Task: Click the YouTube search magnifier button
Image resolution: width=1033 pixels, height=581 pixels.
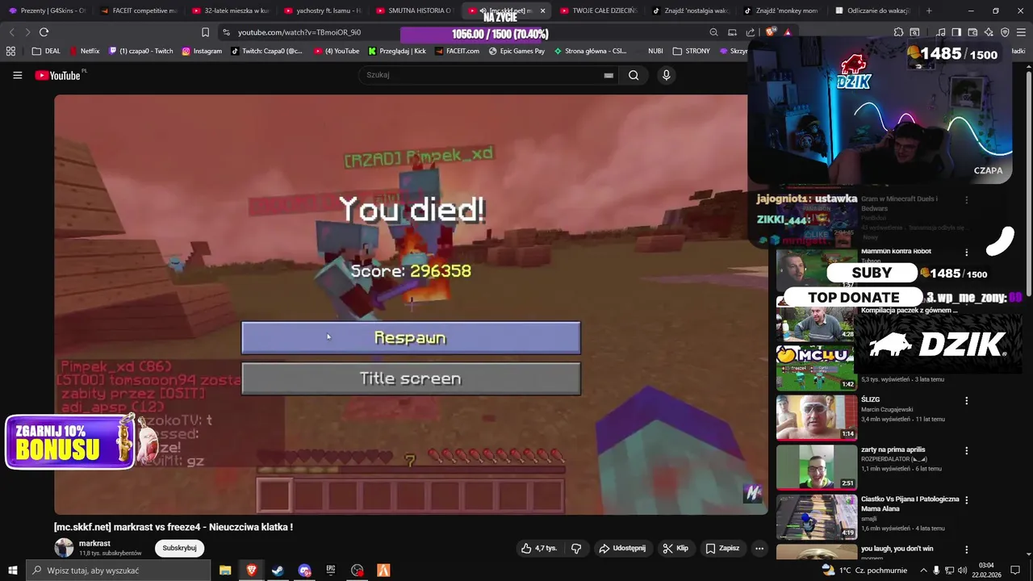Action: (x=634, y=75)
